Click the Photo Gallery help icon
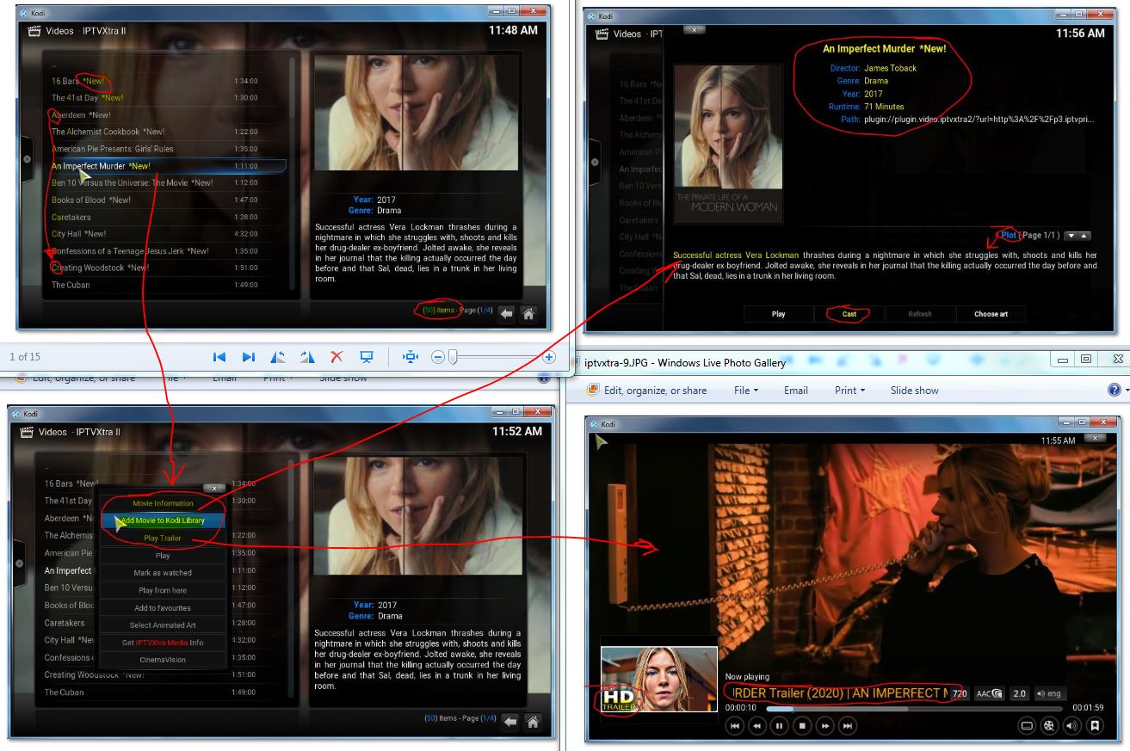 click(x=1115, y=390)
